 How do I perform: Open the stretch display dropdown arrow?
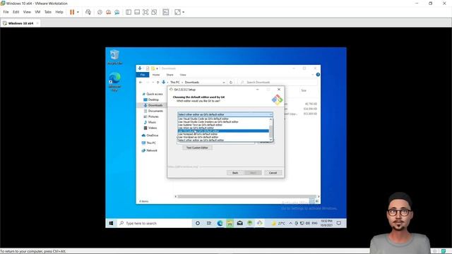(184, 12)
